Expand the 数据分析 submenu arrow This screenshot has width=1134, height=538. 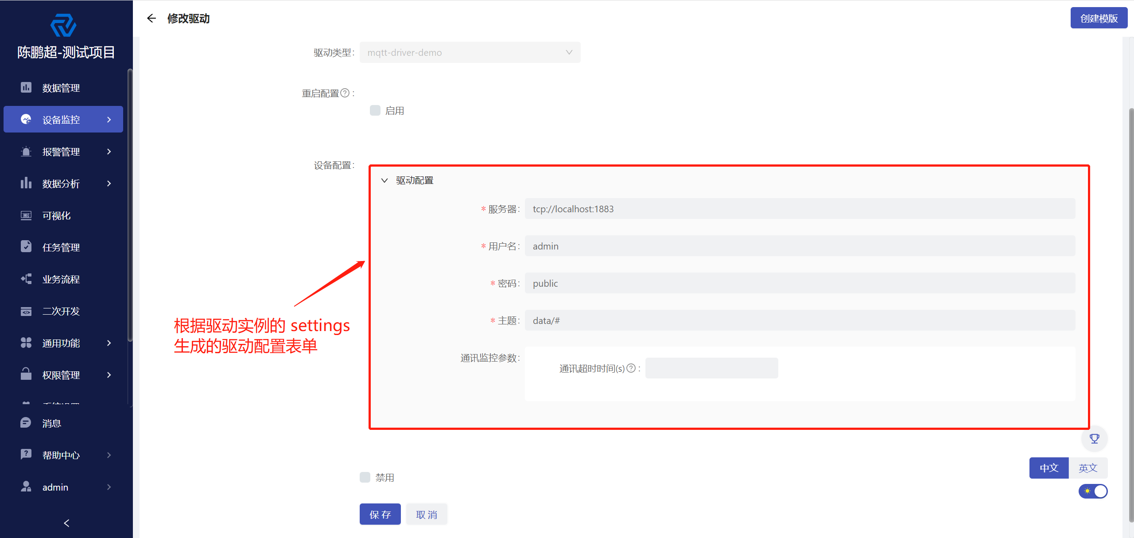pos(109,183)
